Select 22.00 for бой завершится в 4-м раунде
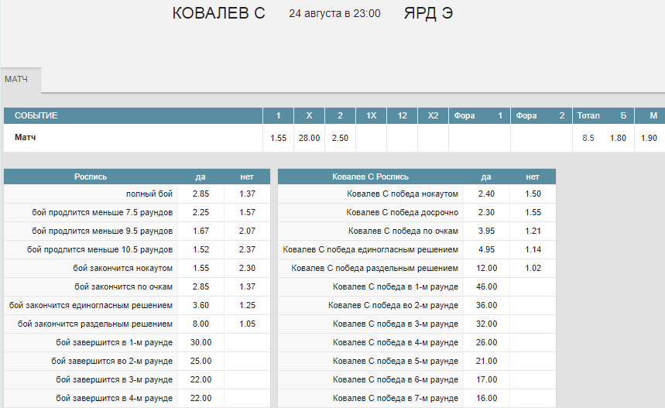 coord(201,398)
